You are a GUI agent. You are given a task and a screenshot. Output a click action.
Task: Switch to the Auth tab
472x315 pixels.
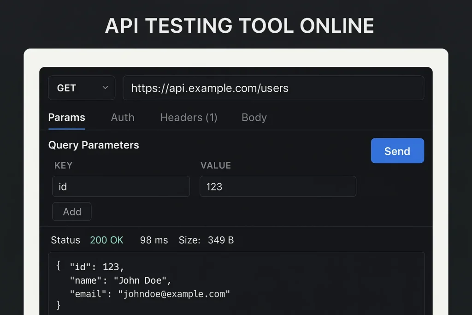(122, 118)
